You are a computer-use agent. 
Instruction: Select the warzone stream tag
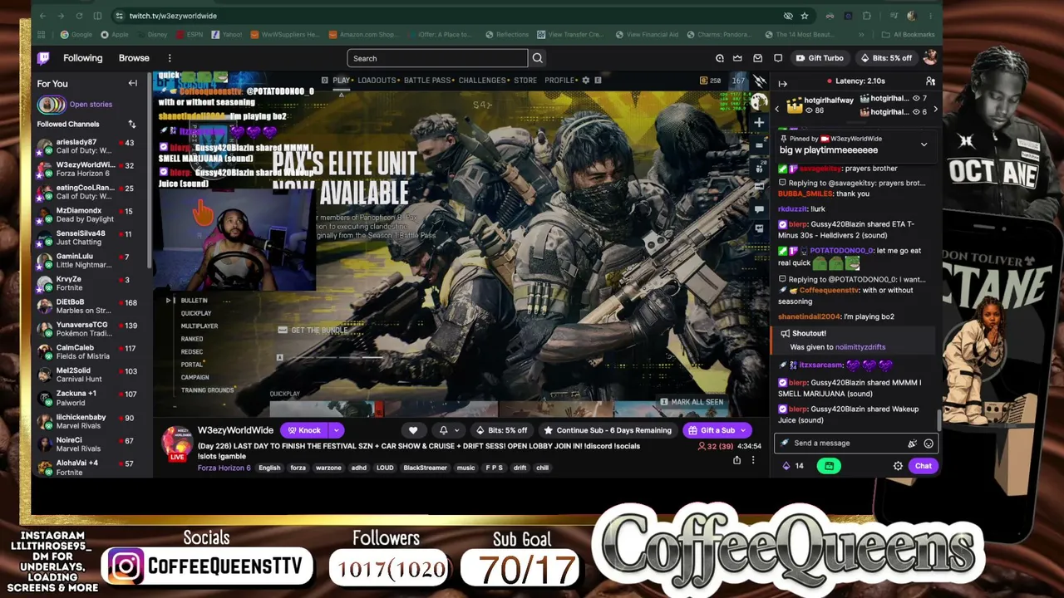click(x=328, y=468)
